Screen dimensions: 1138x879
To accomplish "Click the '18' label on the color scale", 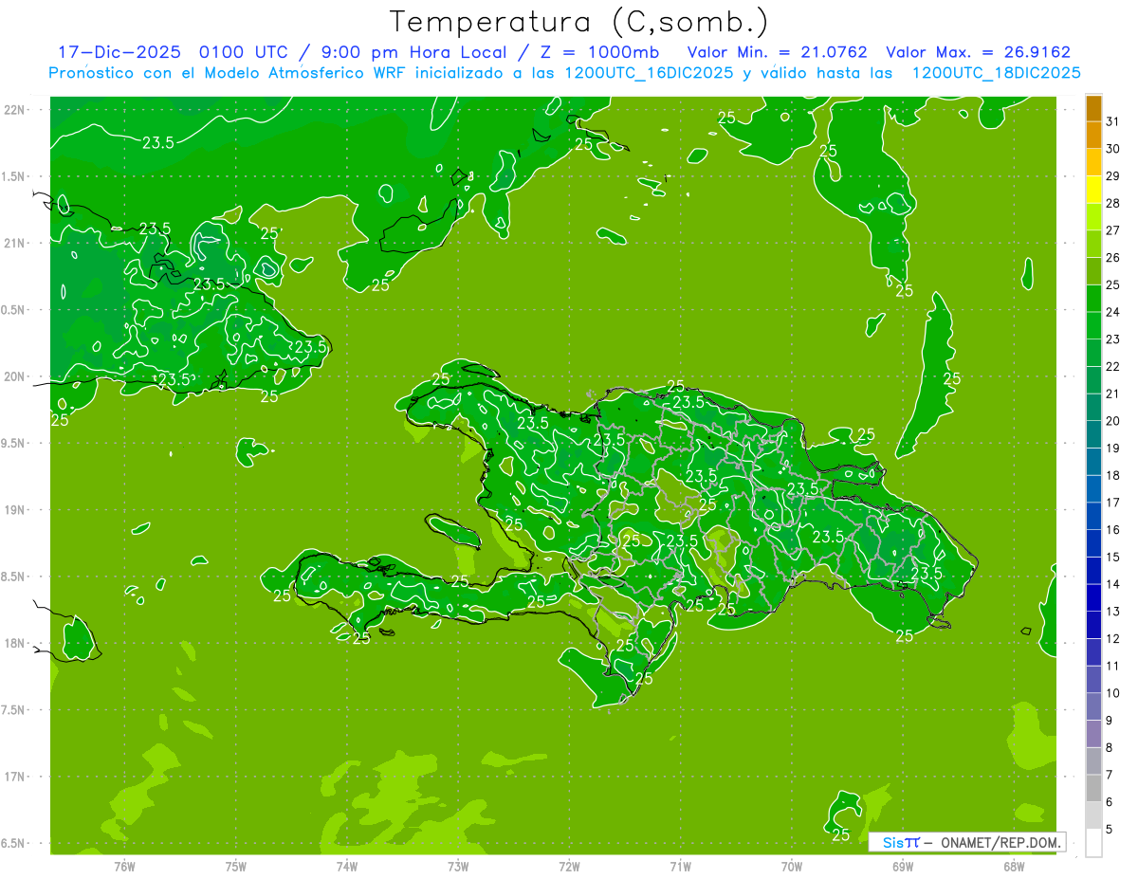I will [1113, 475].
